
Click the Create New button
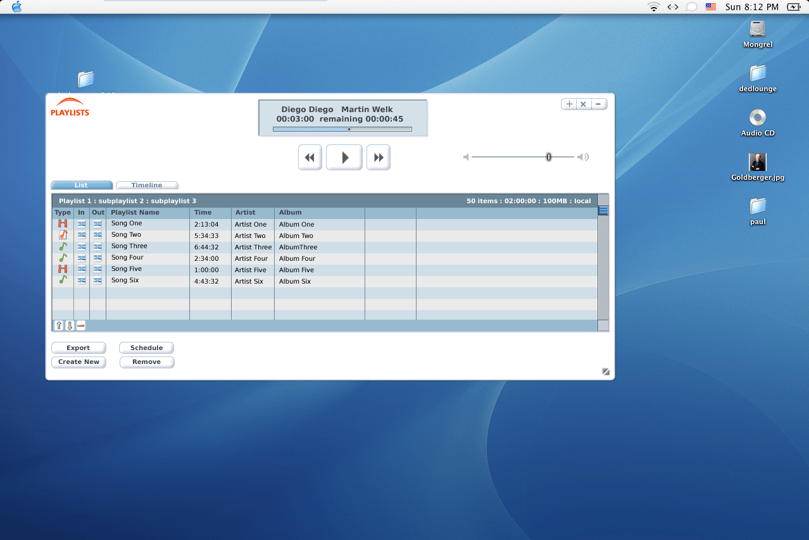78,362
